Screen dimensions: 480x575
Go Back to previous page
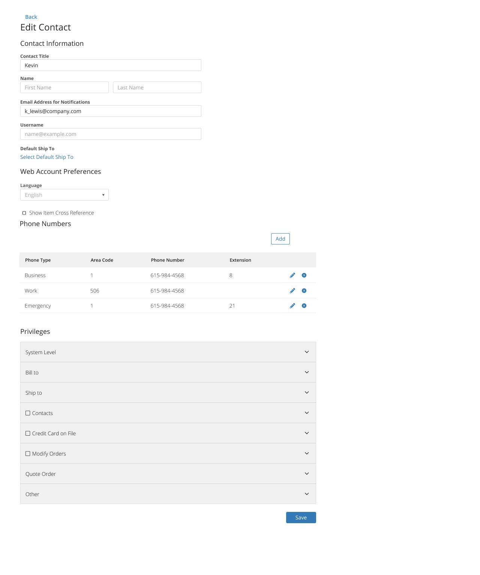point(31,17)
